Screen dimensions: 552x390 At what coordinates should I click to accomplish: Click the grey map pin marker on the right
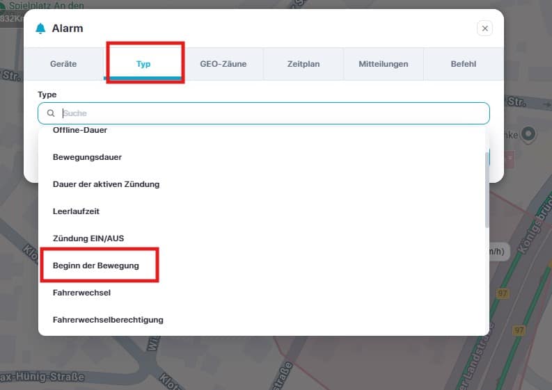[528, 133]
